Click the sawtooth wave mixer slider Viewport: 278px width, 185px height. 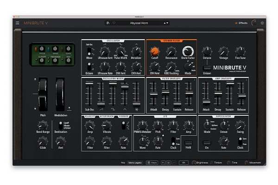click(x=101, y=104)
